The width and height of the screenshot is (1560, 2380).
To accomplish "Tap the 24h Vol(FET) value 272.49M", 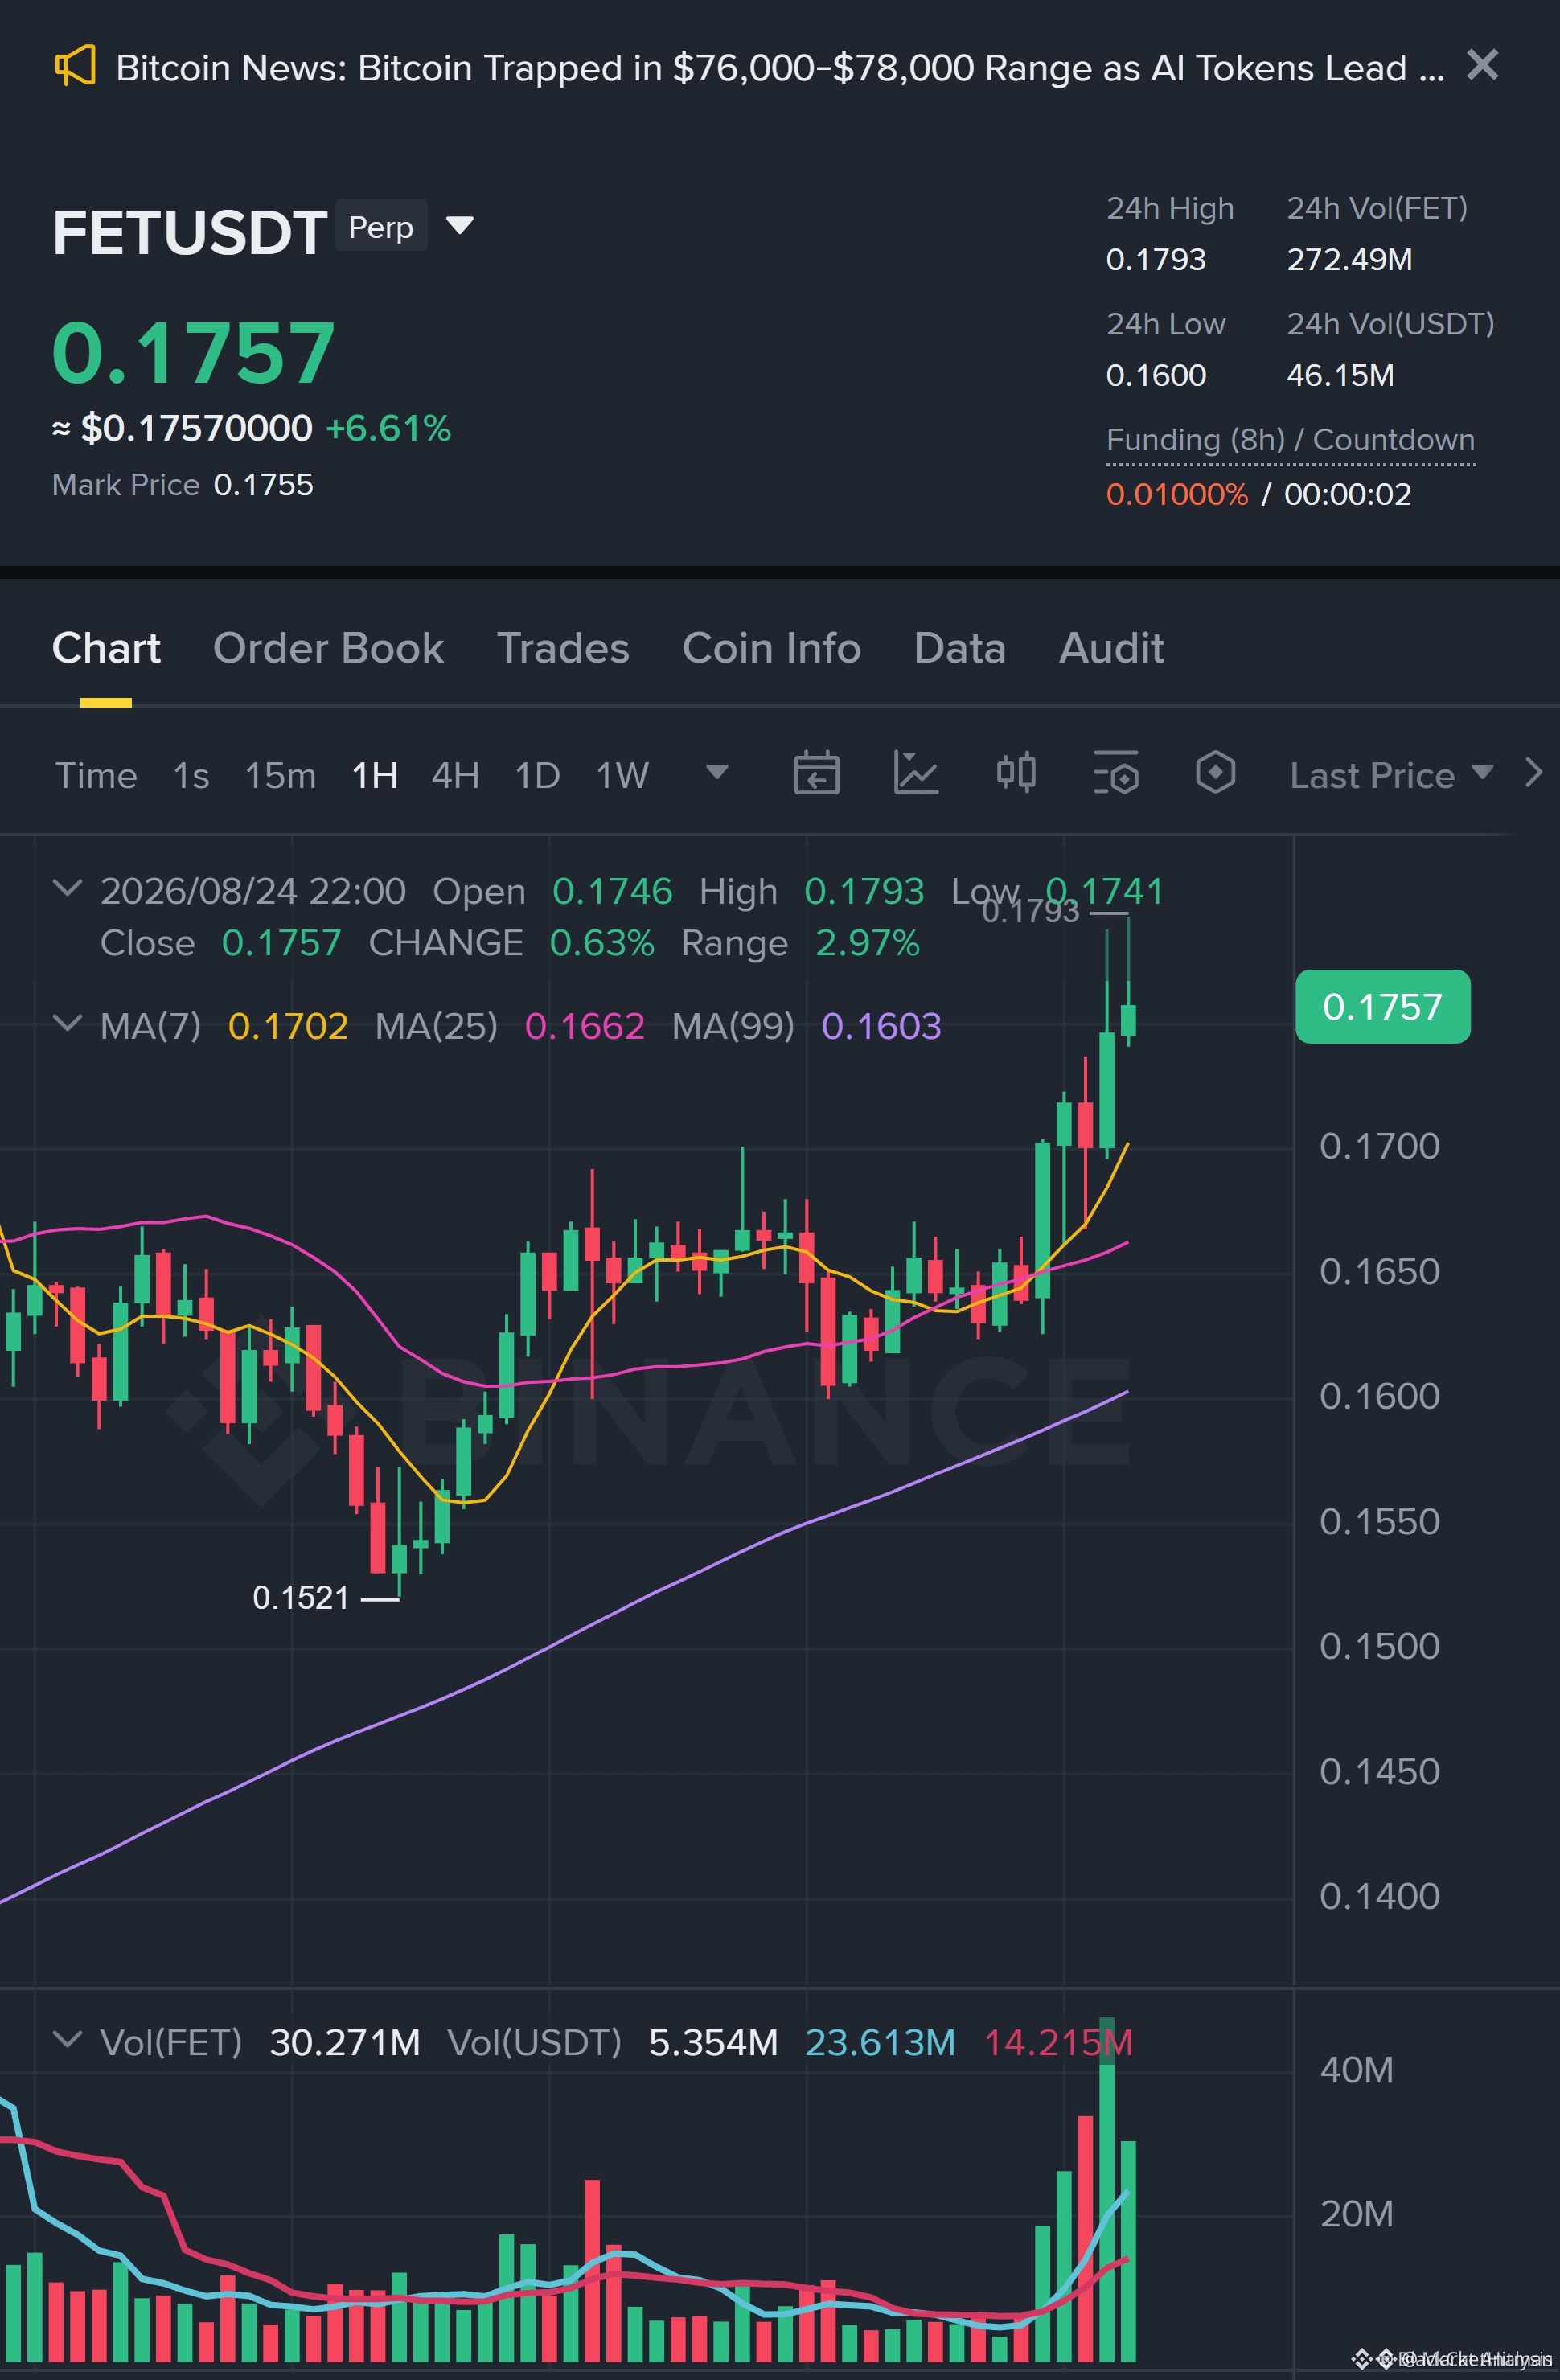I will [x=1349, y=259].
